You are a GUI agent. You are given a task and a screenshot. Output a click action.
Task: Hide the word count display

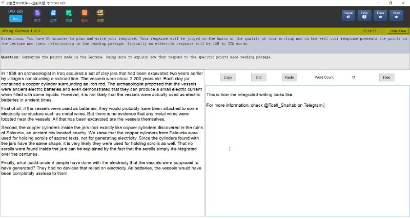(x=386, y=78)
